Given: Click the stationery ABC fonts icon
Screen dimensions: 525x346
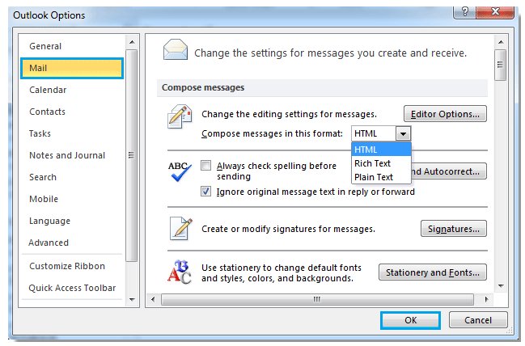Looking at the screenshot, I should coord(180,272).
